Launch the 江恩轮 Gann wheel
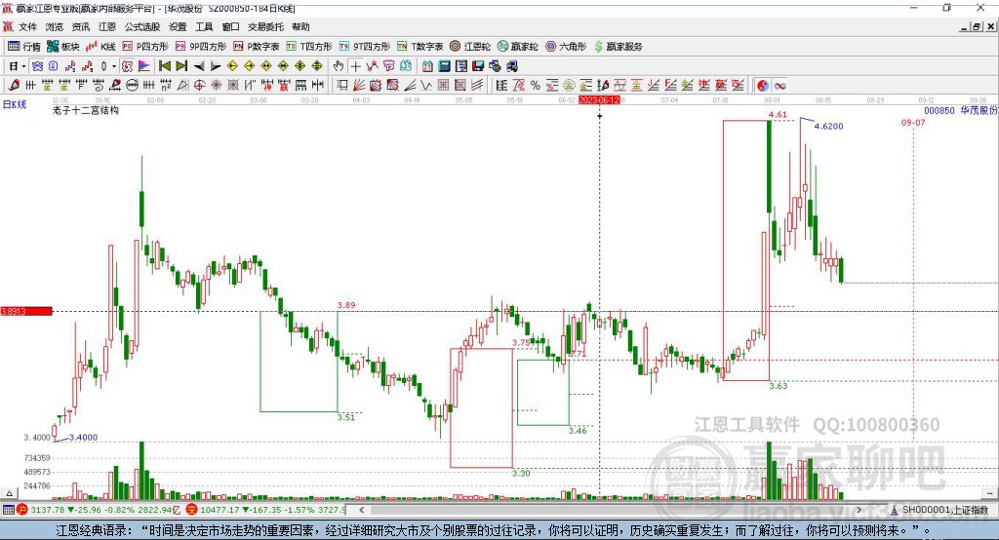 (x=470, y=47)
